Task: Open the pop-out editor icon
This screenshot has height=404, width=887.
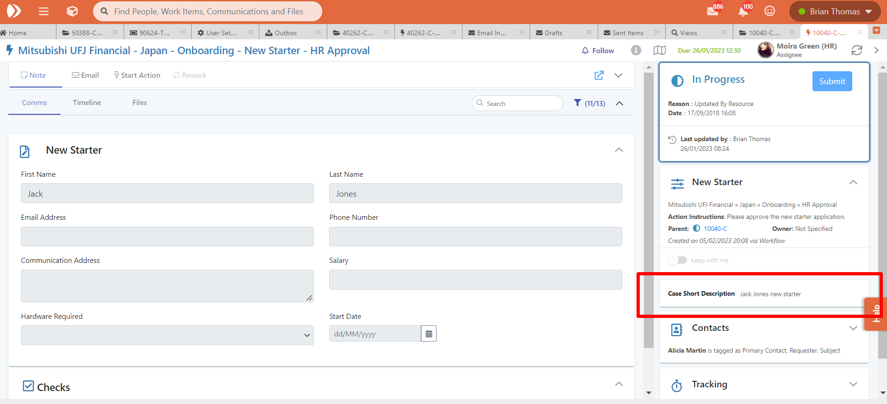Action: (599, 75)
